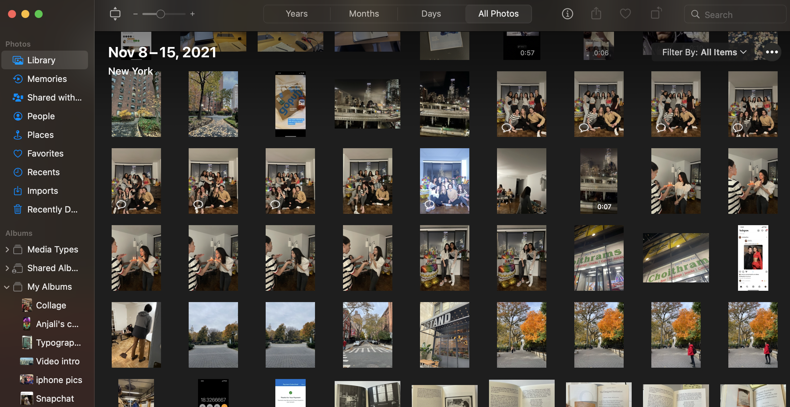Open Places to view photo map

pos(40,135)
